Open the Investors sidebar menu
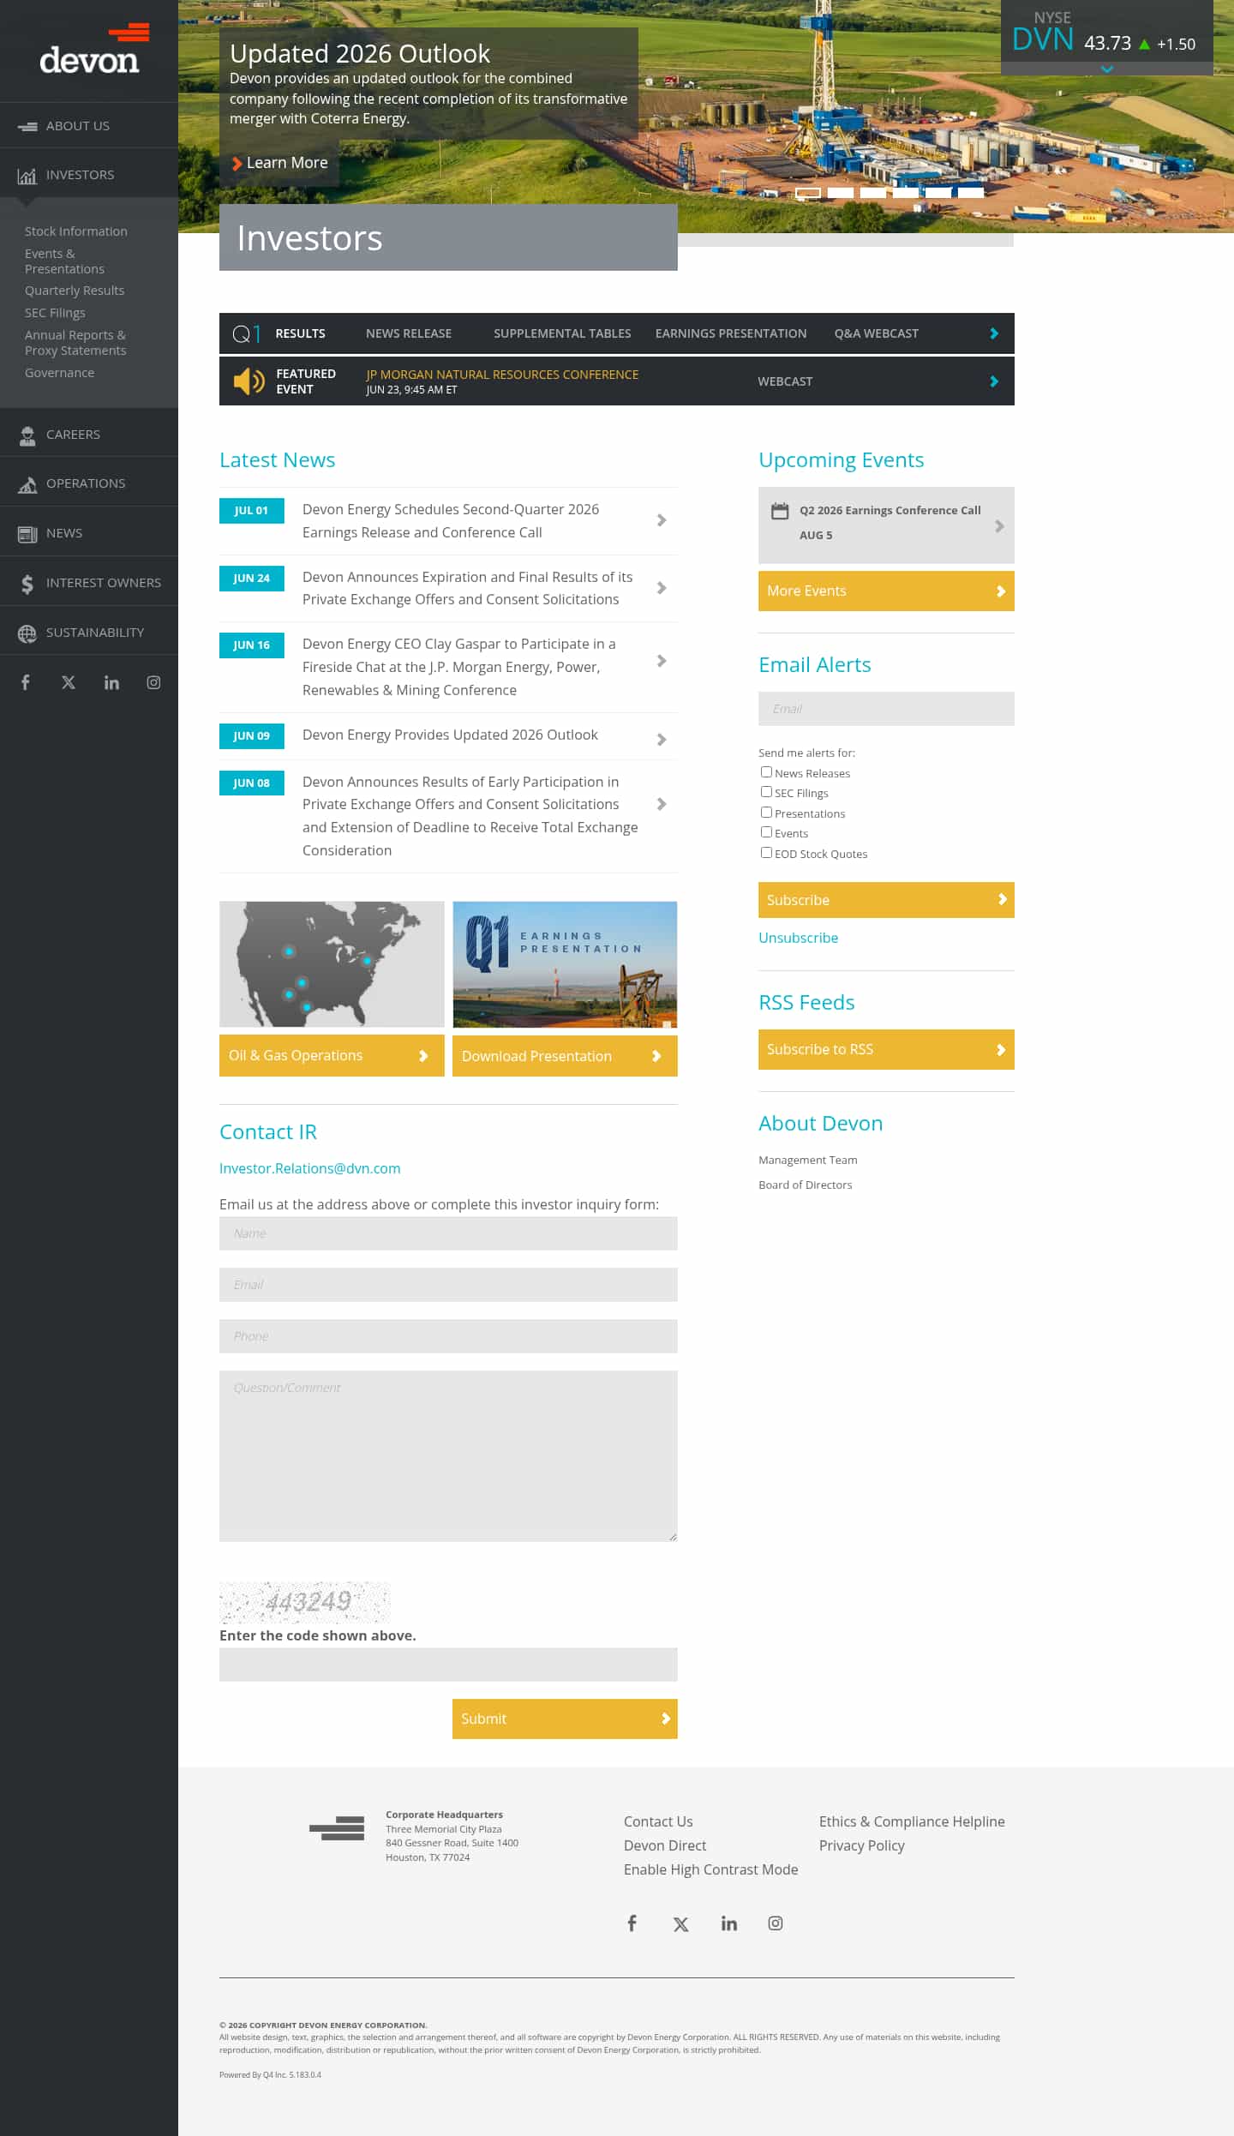The width and height of the screenshot is (1234, 2136). pyautogui.click(x=89, y=175)
